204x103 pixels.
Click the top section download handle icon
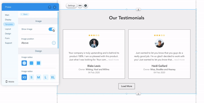pos(138,10)
